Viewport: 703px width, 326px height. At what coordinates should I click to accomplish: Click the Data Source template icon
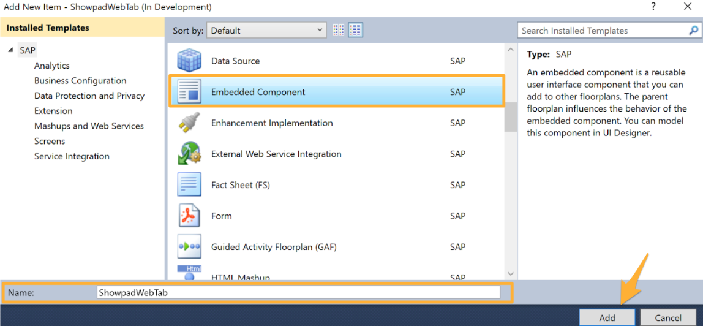pyautogui.click(x=189, y=61)
